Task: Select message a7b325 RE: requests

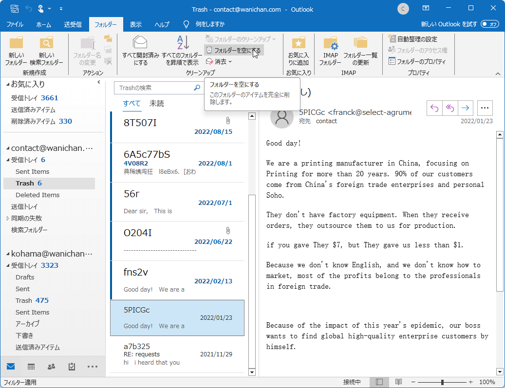Action: pyautogui.click(x=177, y=354)
